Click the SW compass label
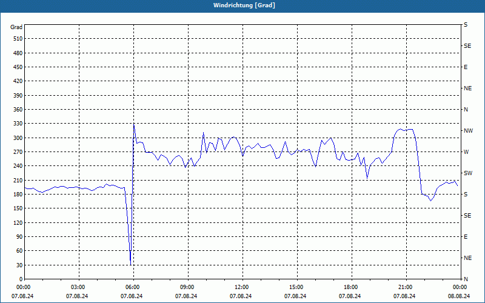 [x=468, y=173]
